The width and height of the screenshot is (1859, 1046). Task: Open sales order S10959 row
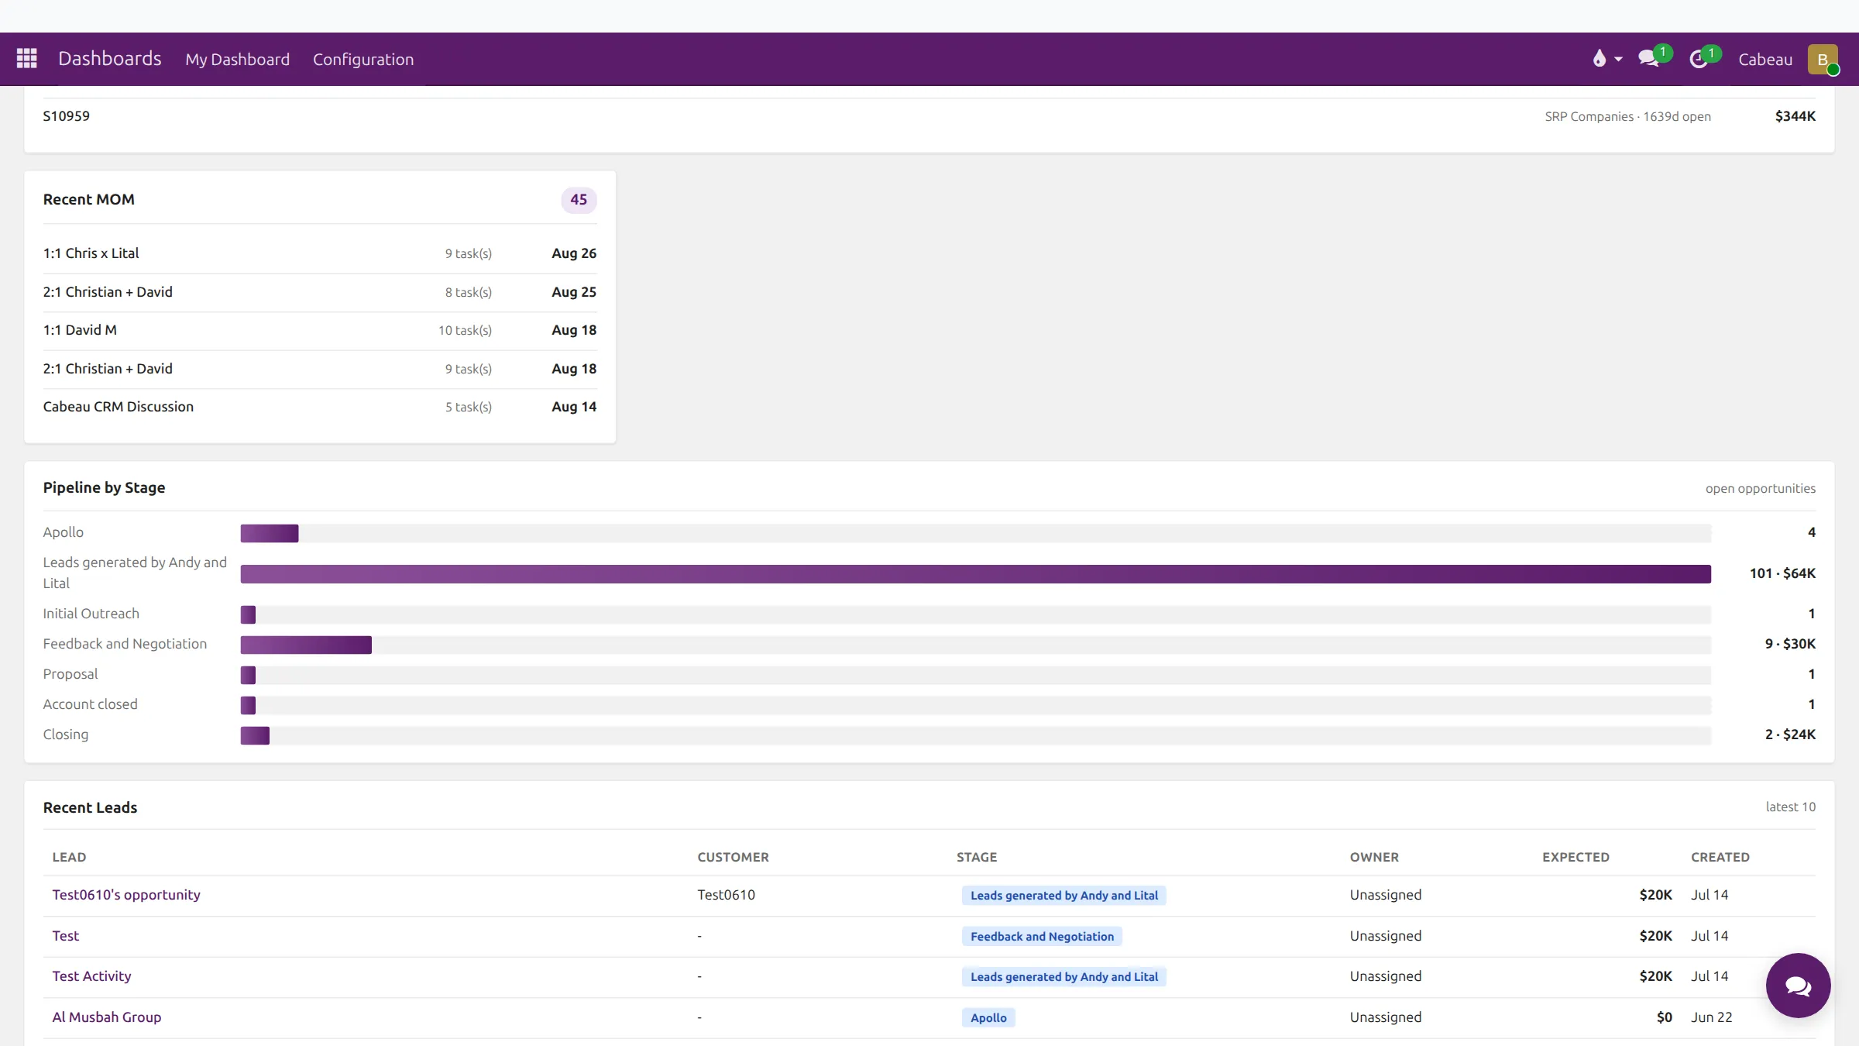coord(929,116)
